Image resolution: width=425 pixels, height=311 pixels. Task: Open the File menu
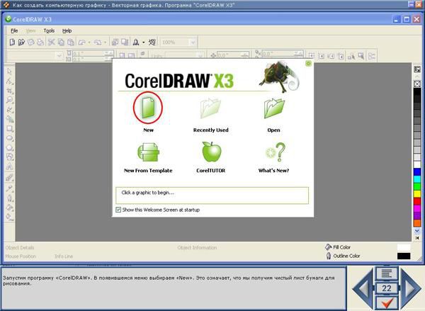[14, 31]
